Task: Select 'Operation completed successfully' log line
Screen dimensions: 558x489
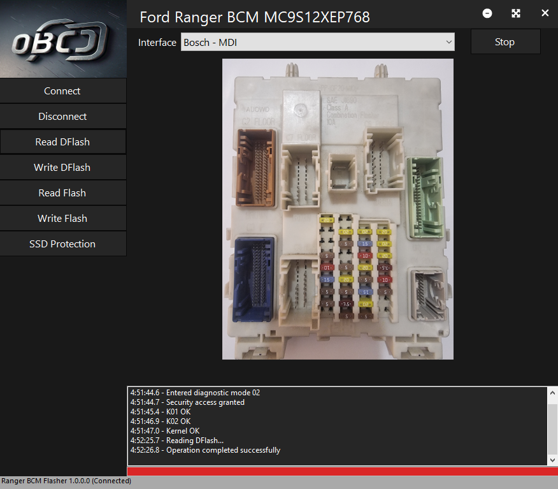Action: coord(205,450)
